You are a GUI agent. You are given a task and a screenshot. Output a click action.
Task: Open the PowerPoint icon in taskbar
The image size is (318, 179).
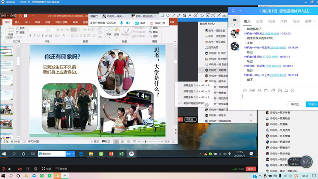111,154
